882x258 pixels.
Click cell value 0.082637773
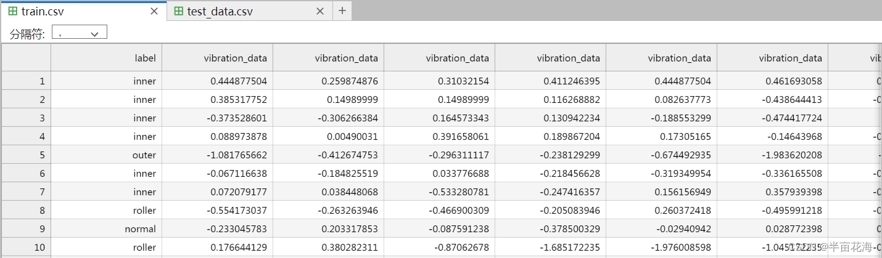[x=661, y=99]
